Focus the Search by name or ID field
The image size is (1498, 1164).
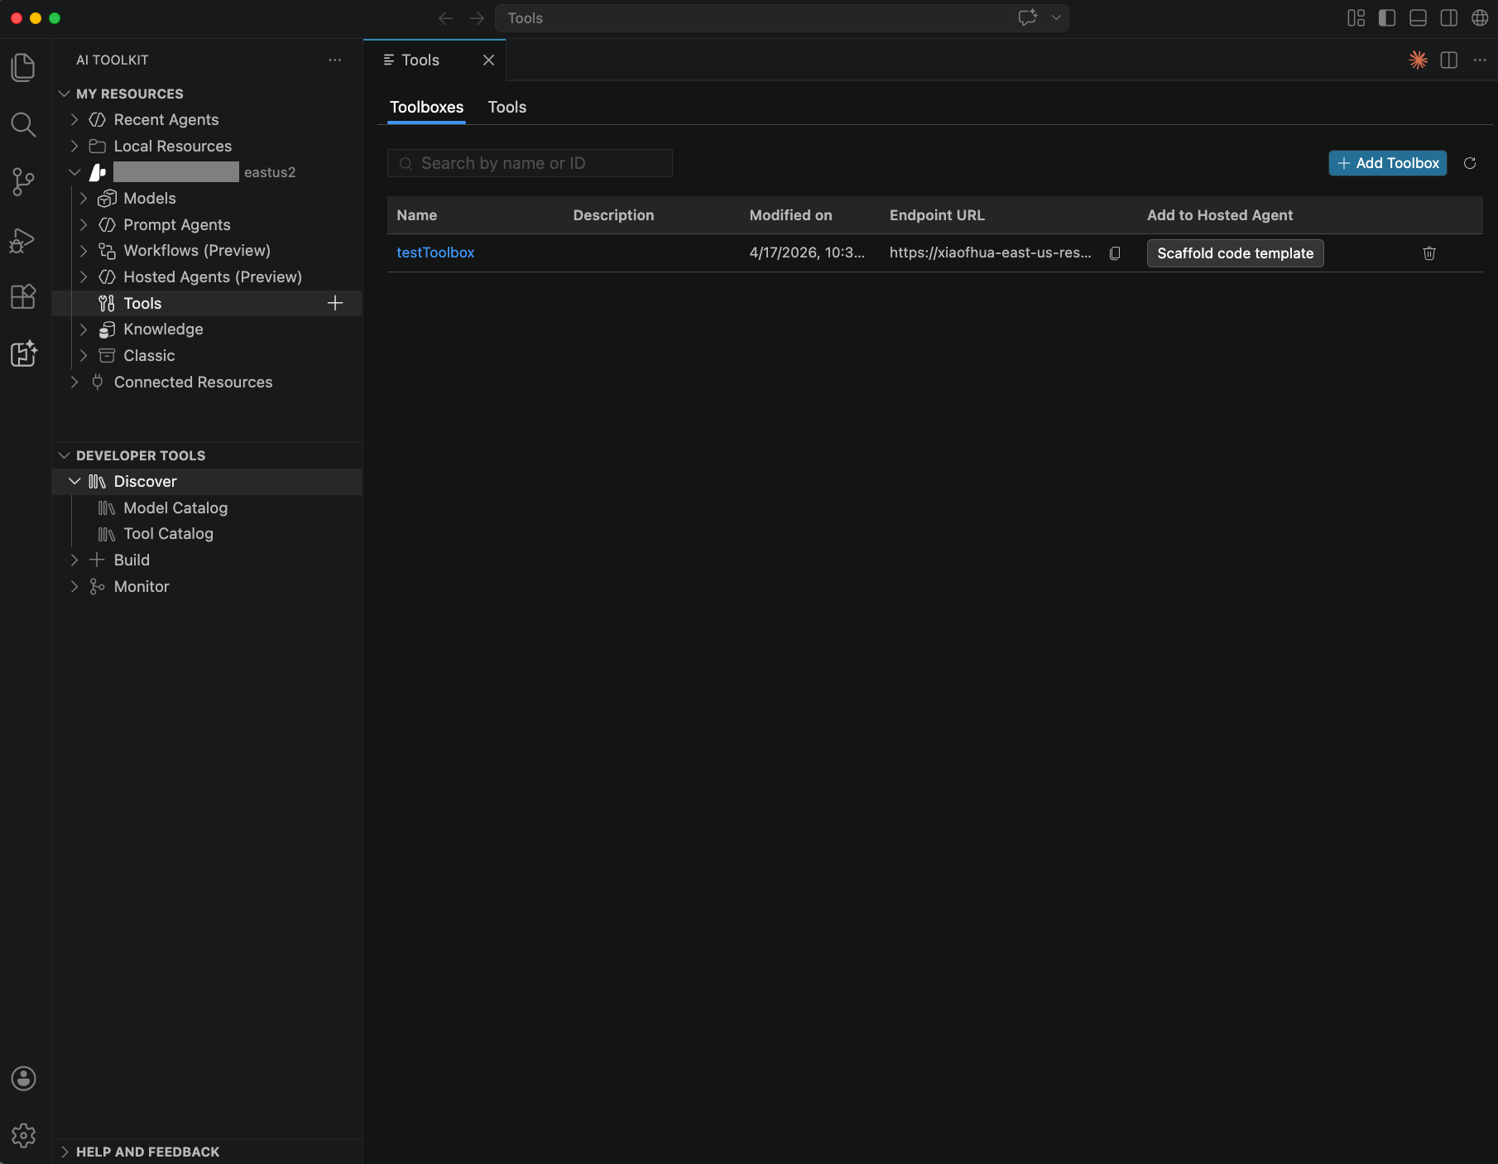click(x=530, y=163)
